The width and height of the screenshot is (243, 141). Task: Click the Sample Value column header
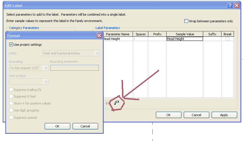click(185, 34)
